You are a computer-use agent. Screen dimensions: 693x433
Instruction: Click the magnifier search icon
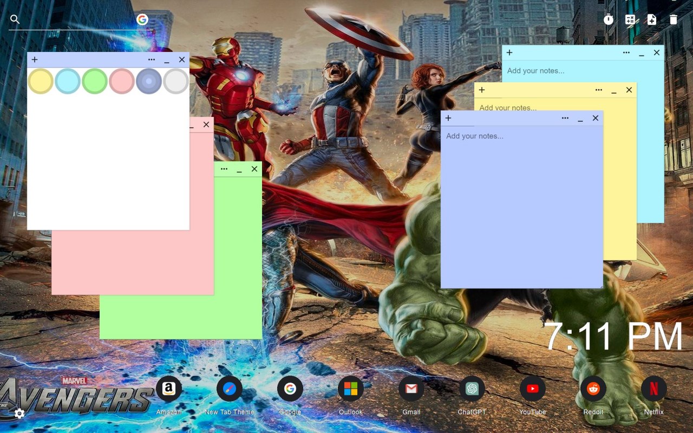(x=15, y=19)
